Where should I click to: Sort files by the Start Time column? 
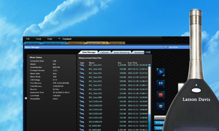tap(132, 63)
